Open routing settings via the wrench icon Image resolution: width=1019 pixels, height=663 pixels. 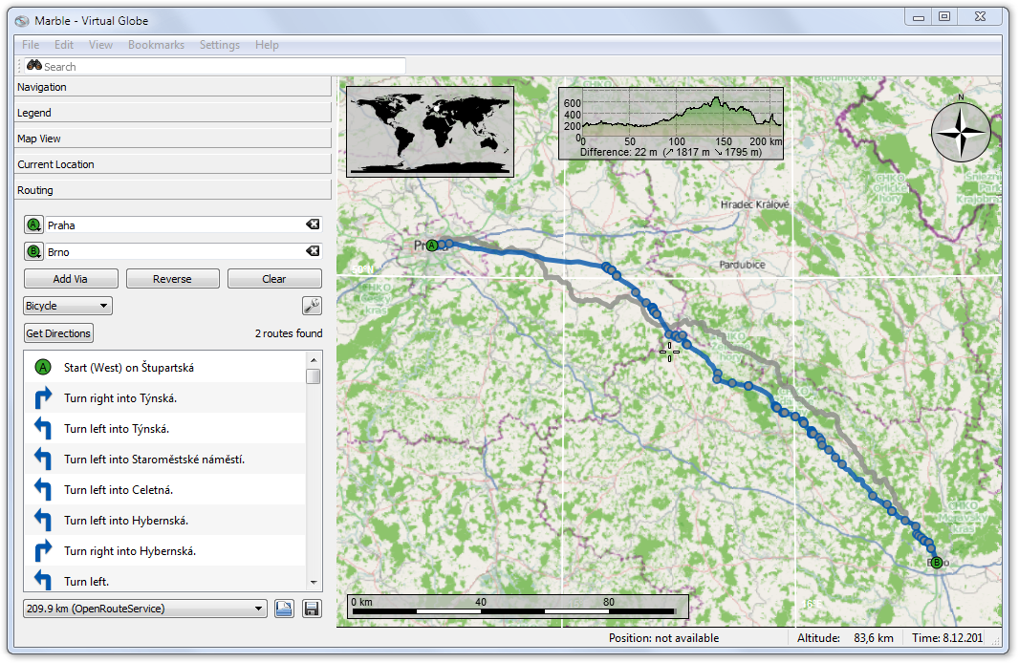pos(312,305)
